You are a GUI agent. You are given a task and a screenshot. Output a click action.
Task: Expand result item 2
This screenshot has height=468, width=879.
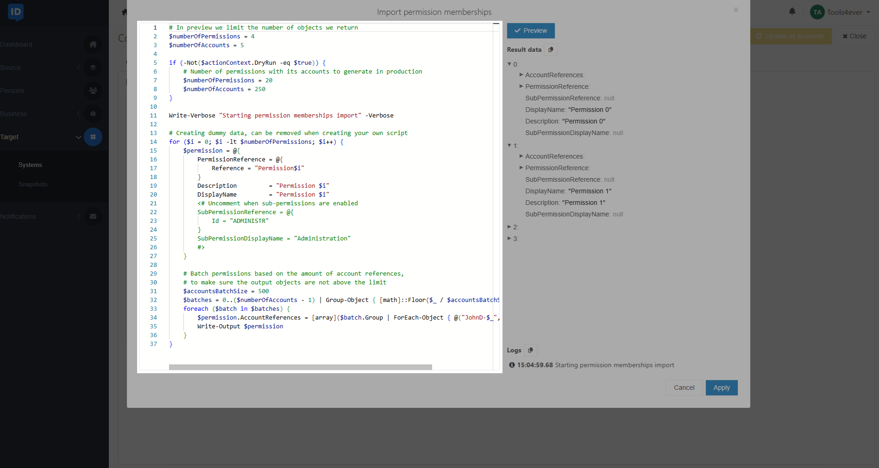coord(509,227)
